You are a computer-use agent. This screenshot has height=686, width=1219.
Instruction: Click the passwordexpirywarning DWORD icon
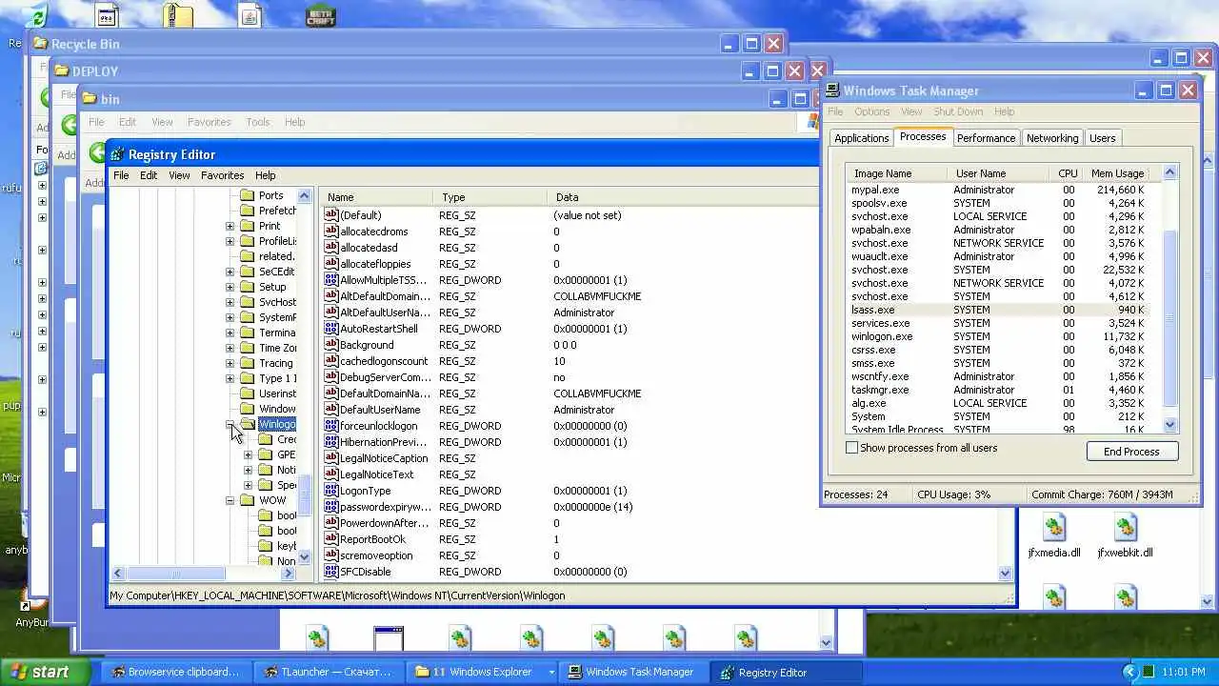click(331, 507)
